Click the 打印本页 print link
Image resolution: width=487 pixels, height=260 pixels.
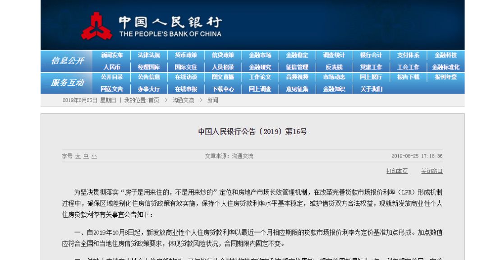pyautogui.click(x=397, y=171)
